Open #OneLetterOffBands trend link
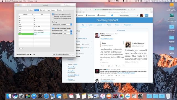The width and height of the screenshot is (177, 100). [73, 75]
